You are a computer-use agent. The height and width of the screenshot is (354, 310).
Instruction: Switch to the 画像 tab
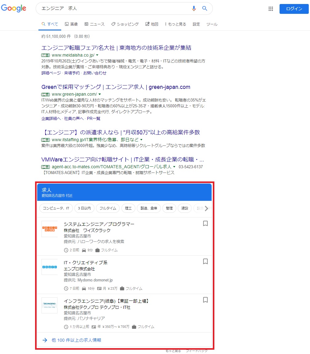pos(71,24)
